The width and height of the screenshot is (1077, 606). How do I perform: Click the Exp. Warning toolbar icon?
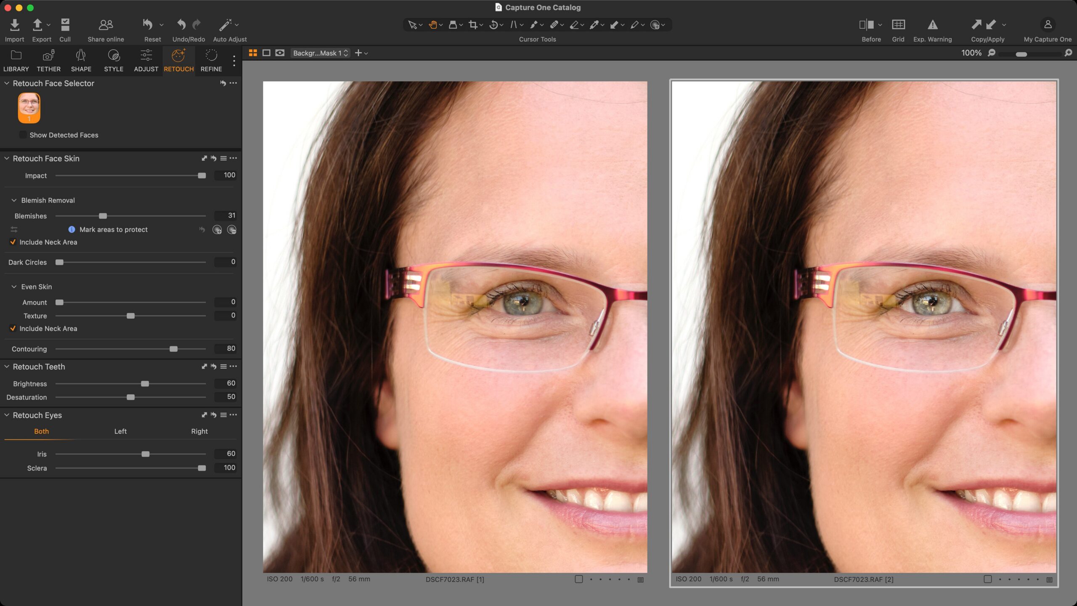[932, 25]
